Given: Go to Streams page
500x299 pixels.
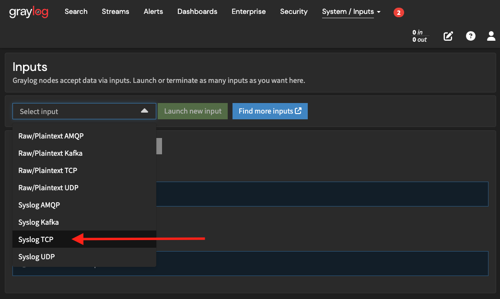Looking at the screenshot, I should [116, 11].
